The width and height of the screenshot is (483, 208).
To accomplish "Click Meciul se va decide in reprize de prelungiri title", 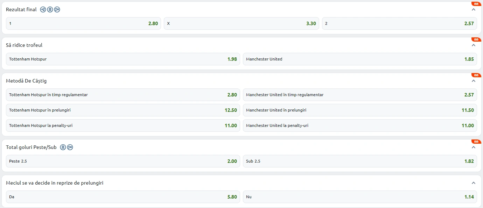I will 55,183.
